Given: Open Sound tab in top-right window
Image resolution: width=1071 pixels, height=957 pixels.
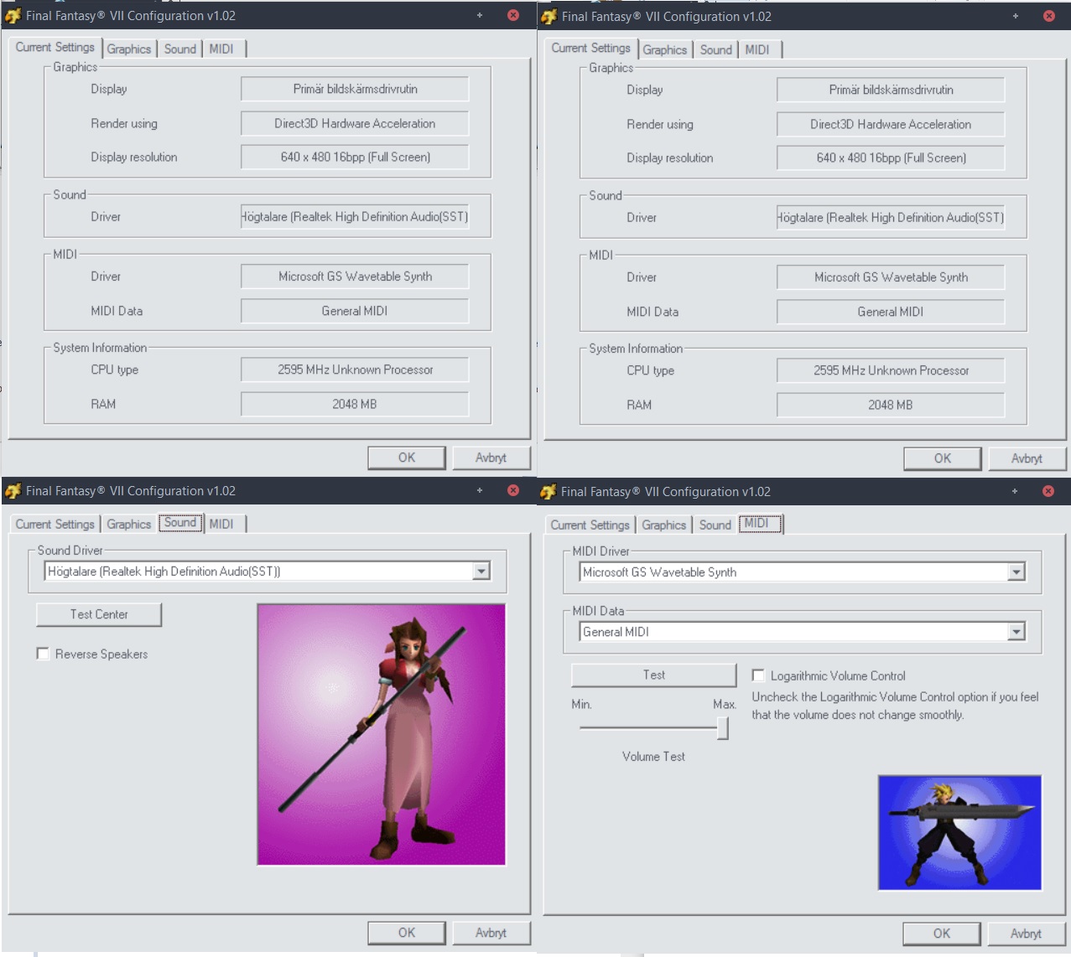Looking at the screenshot, I should pyautogui.click(x=716, y=50).
